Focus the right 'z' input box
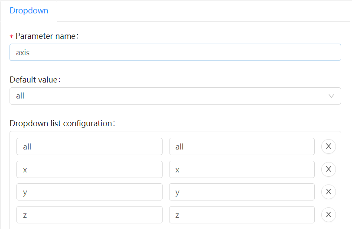The height and width of the screenshot is (229, 352). (x=241, y=214)
